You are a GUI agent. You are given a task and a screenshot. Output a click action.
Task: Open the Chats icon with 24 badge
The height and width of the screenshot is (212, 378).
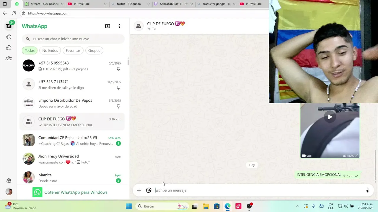coord(9,26)
